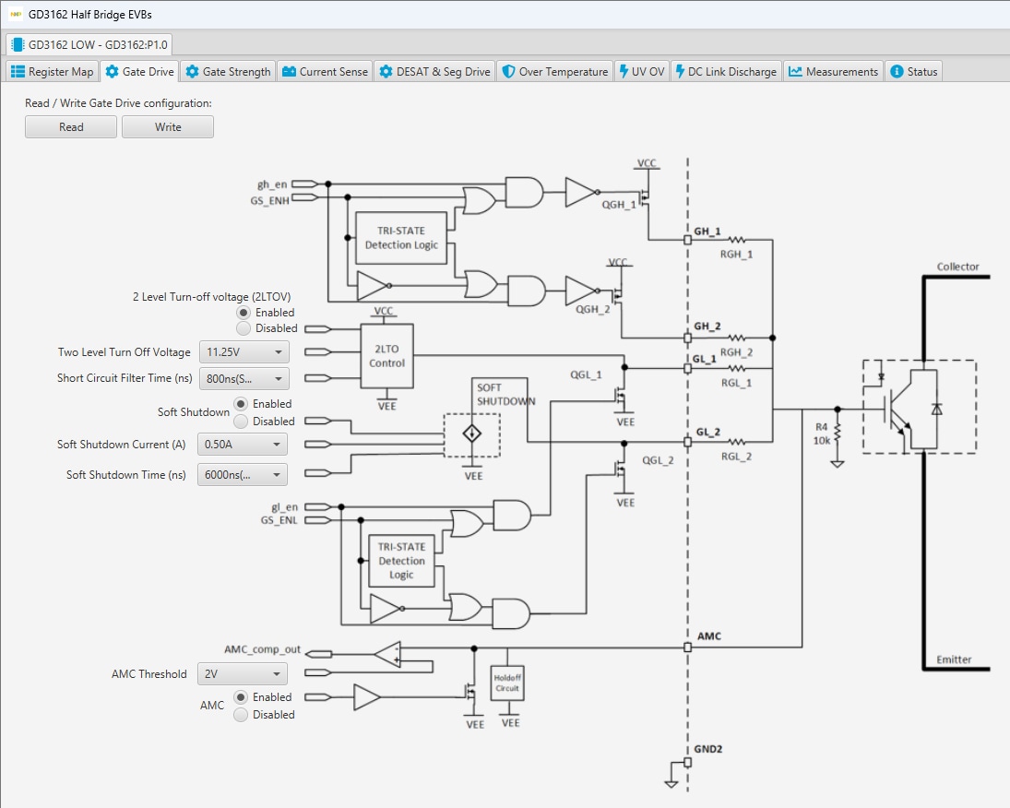Select Disabled for Soft Shutdown
Viewport: 1010px width, 808px height.
pos(244,422)
